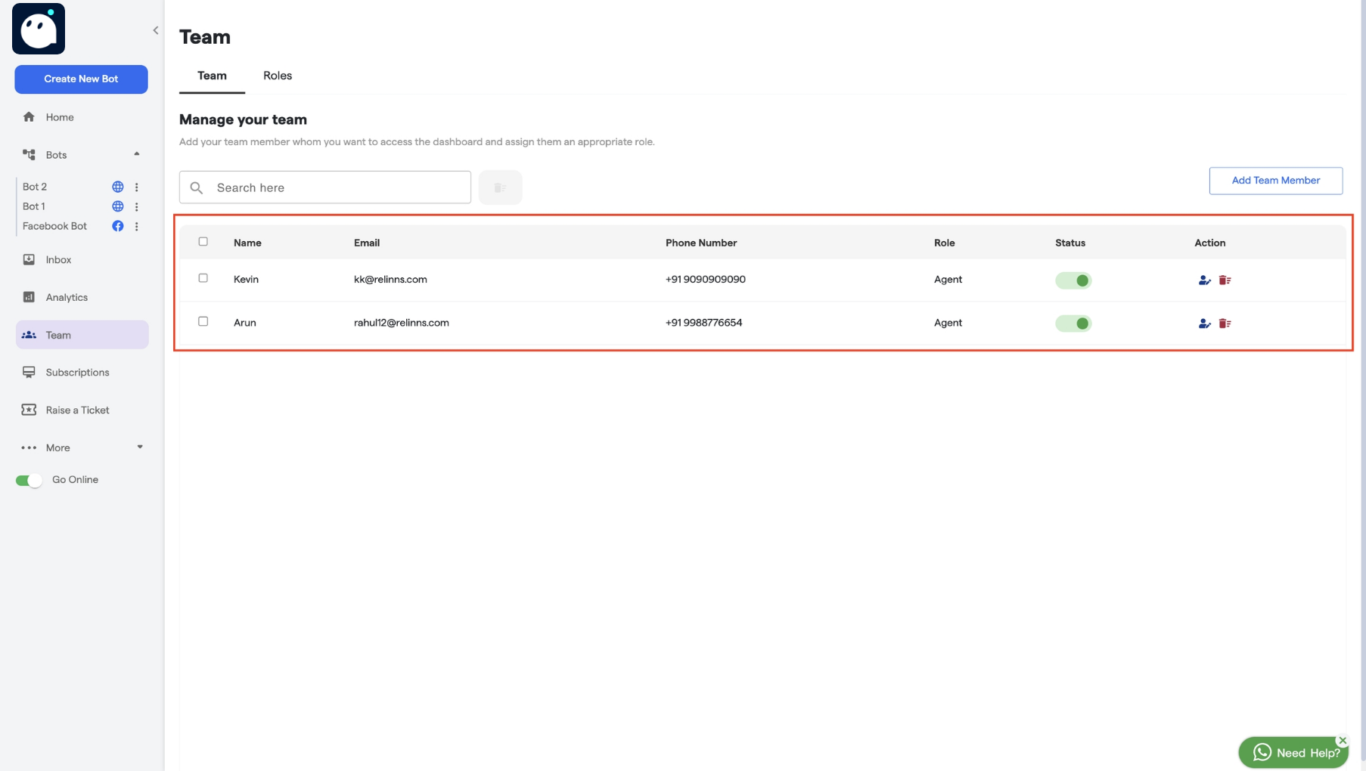This screenshot has width=1366, height=771.
Task: Click the Team people icon in the sidebar
Action: 29,335
